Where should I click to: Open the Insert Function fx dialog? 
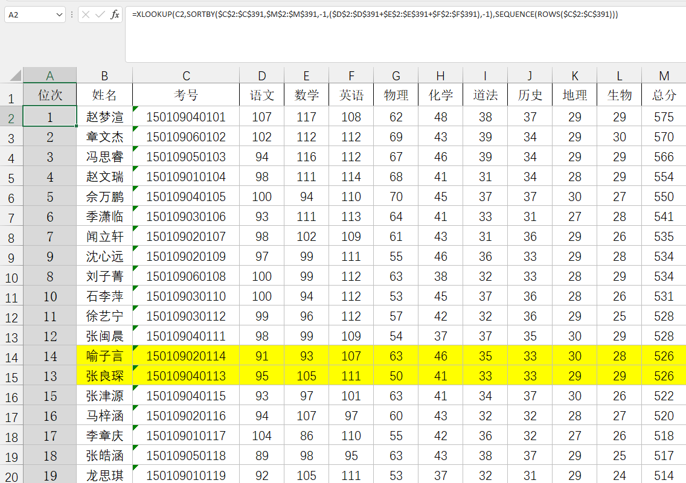[x=115, y=15]
